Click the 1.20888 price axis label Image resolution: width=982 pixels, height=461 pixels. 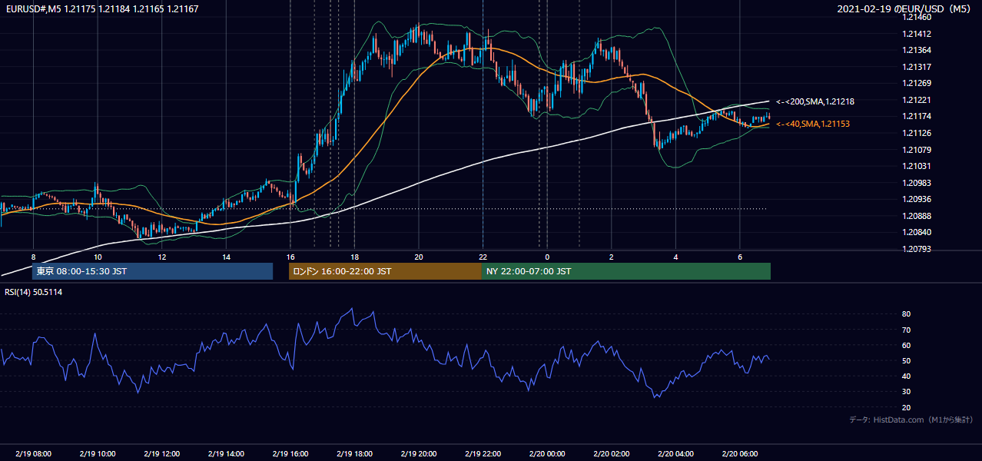917,216
